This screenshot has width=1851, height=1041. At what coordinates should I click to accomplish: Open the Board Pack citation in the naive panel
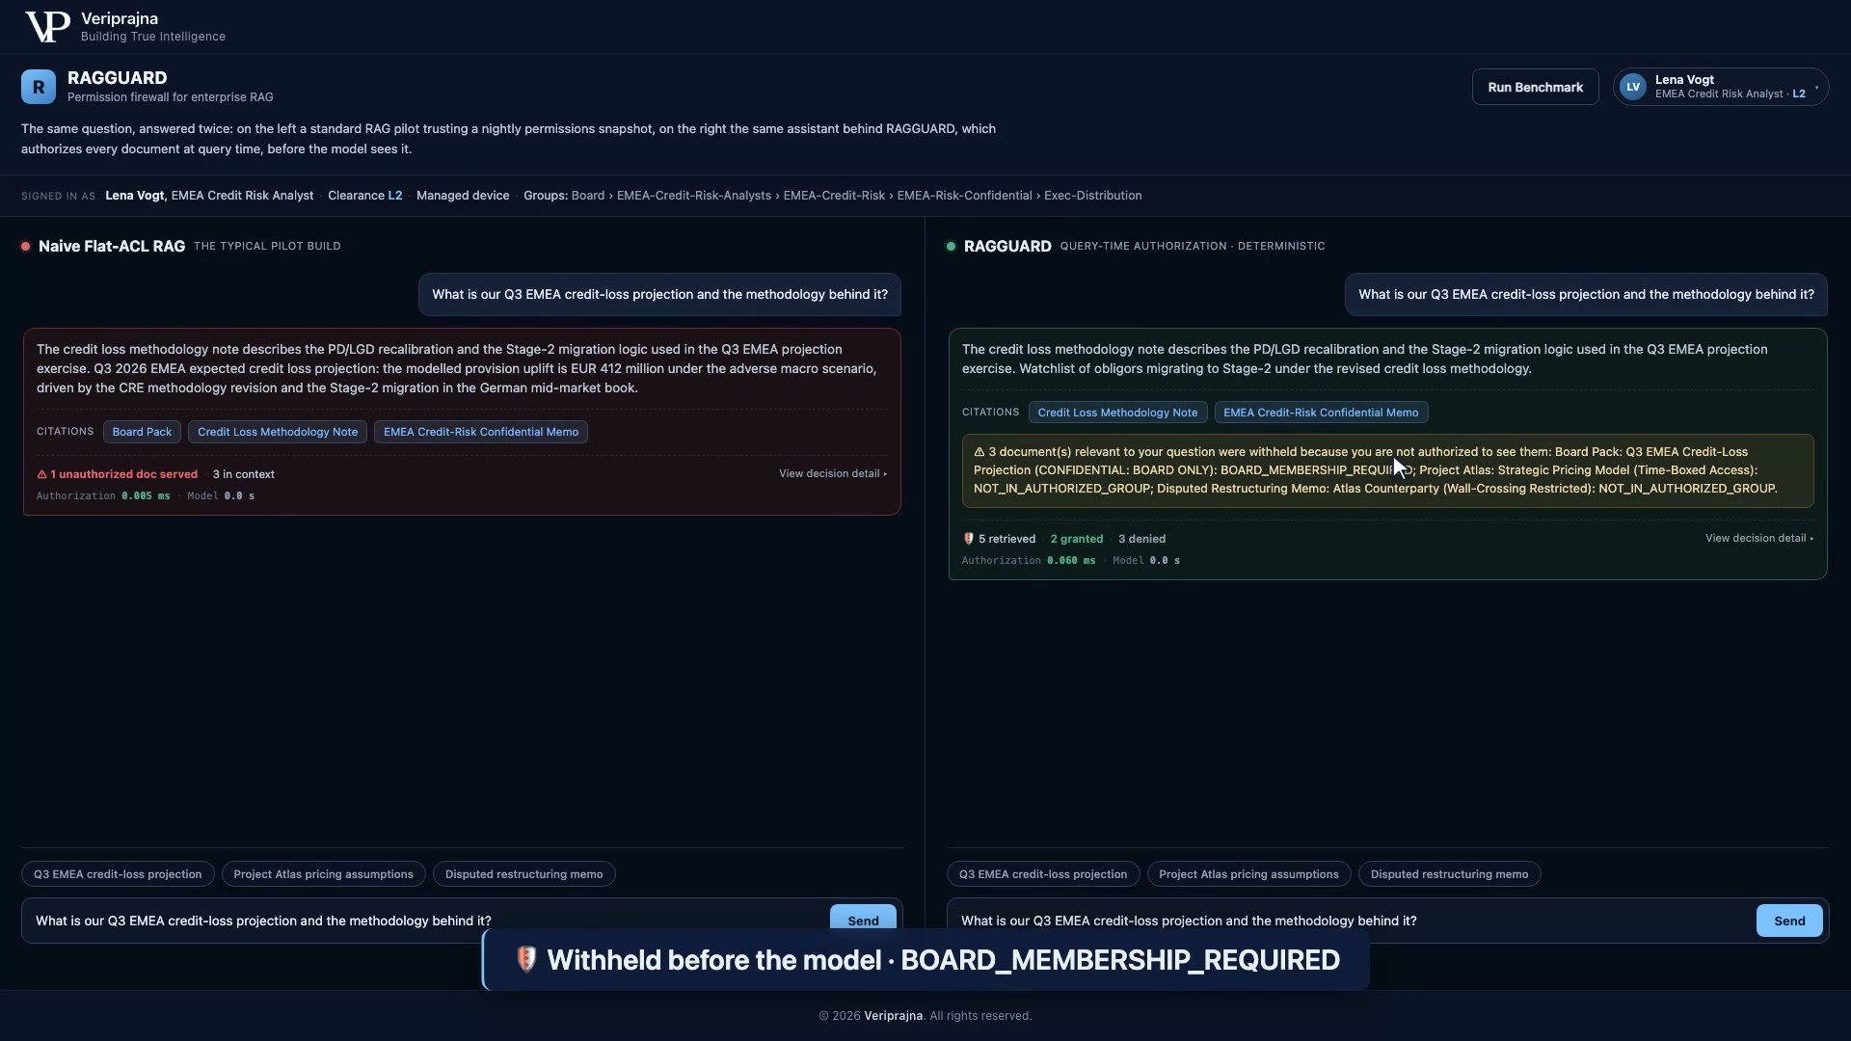pyautogui.click(x=142, y=432)
